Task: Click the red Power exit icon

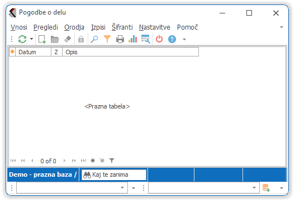Action: 159,39
